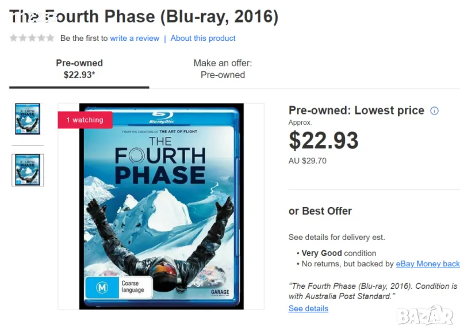Click the info icon beside Lowest price

tap(434, 110)
